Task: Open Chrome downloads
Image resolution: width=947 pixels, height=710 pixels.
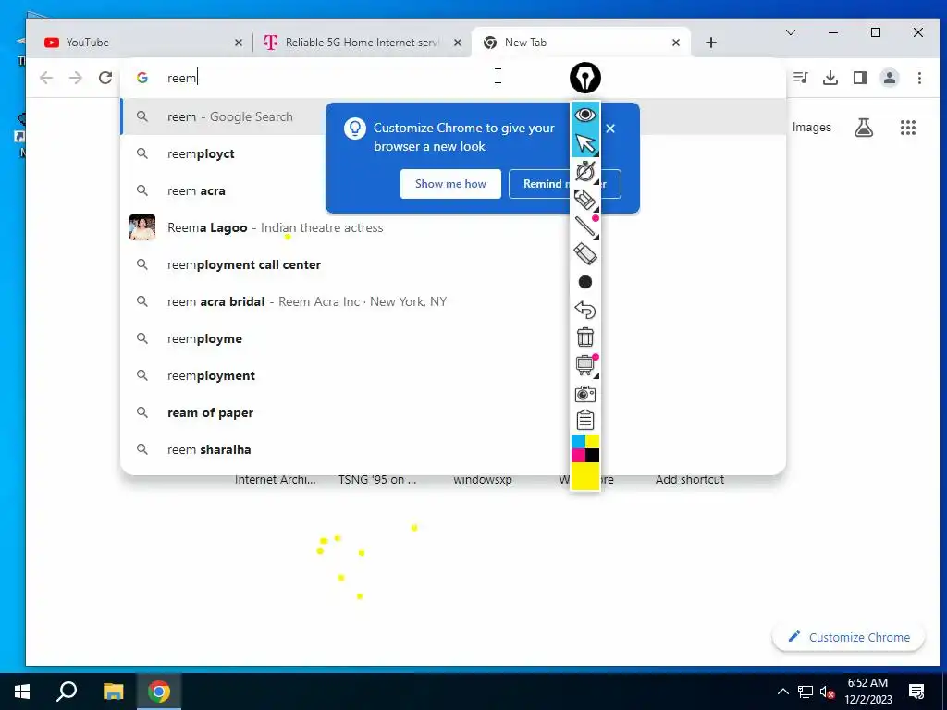Action: pyautogui.click(x=830, y=78)
